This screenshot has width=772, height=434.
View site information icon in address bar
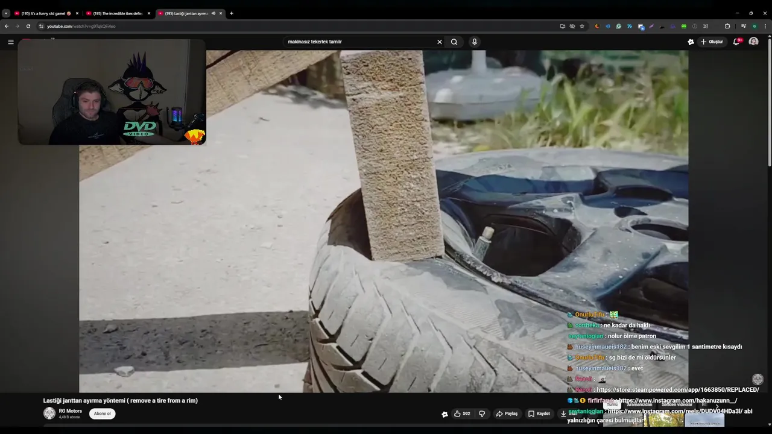(41, 26)
